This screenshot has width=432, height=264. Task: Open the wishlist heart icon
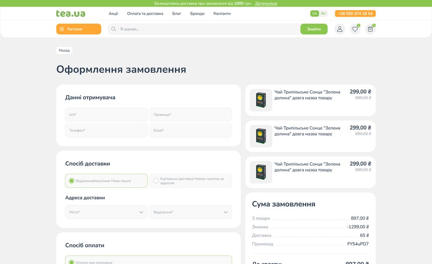click(355, 29)
